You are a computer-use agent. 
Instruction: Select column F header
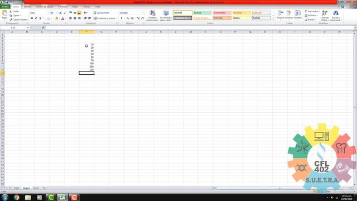pyautogui.click(x=86, y=32)
